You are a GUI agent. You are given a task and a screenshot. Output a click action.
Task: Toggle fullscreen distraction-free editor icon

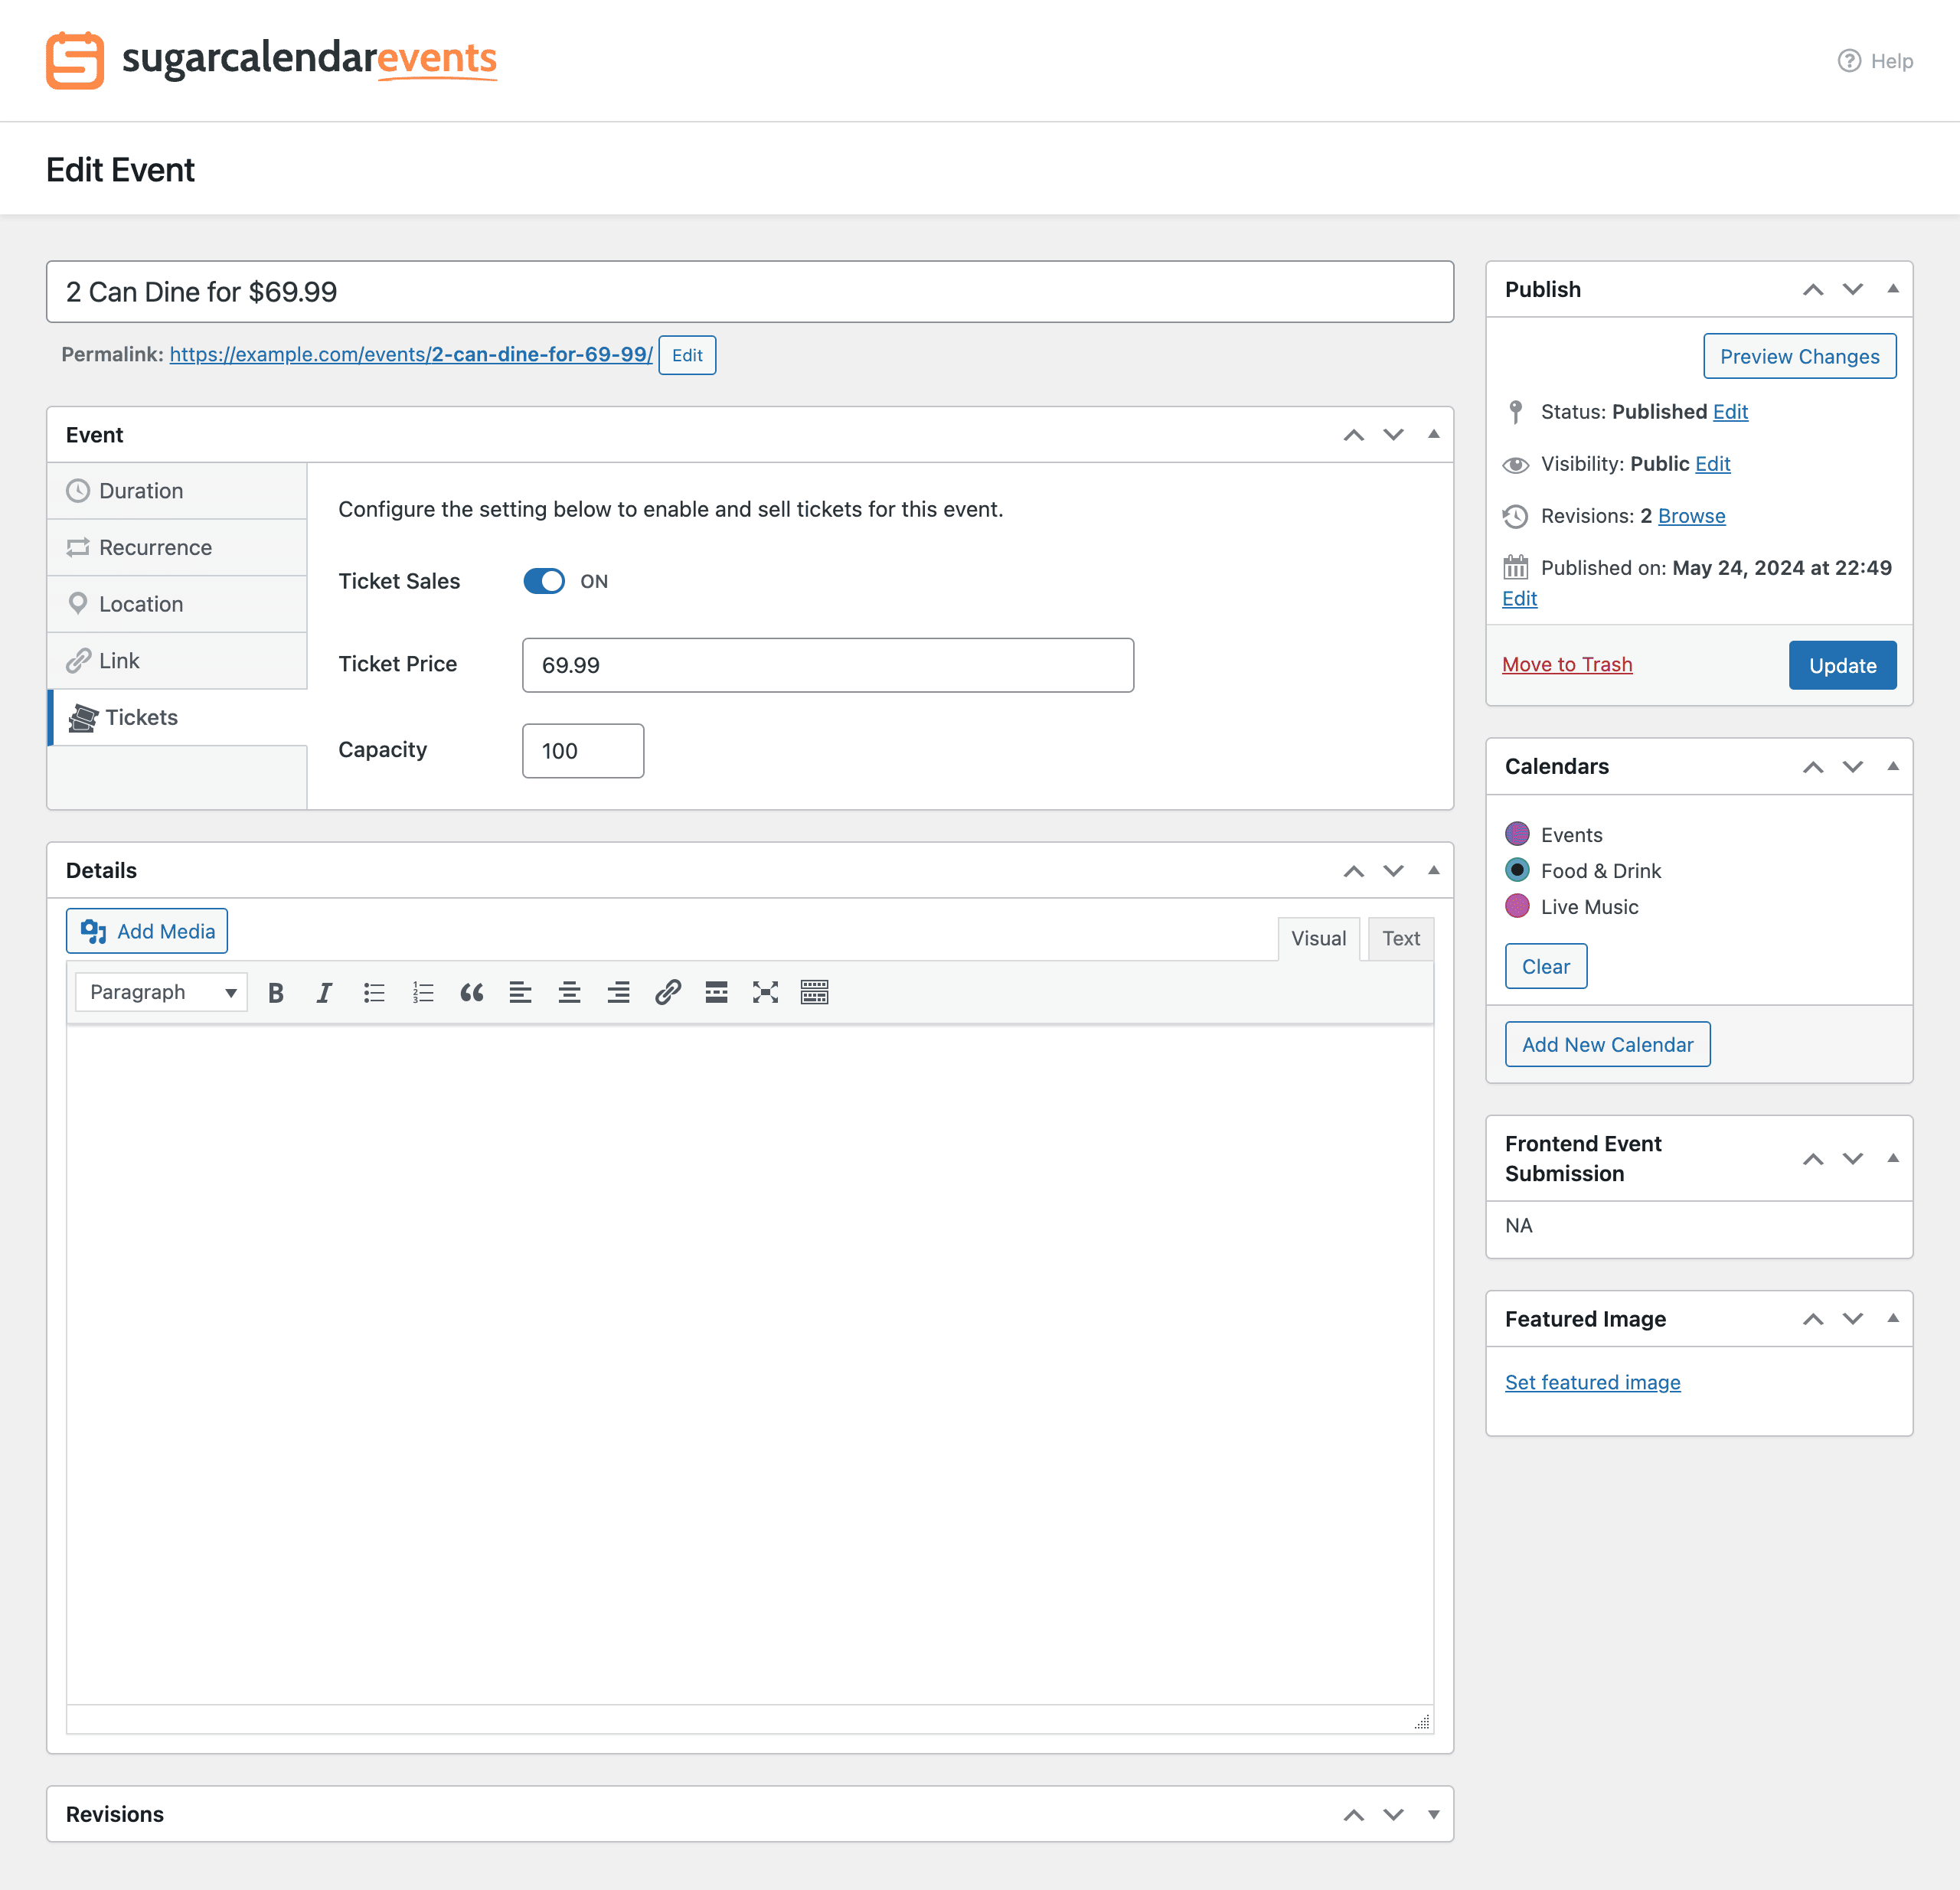[765, 992]
